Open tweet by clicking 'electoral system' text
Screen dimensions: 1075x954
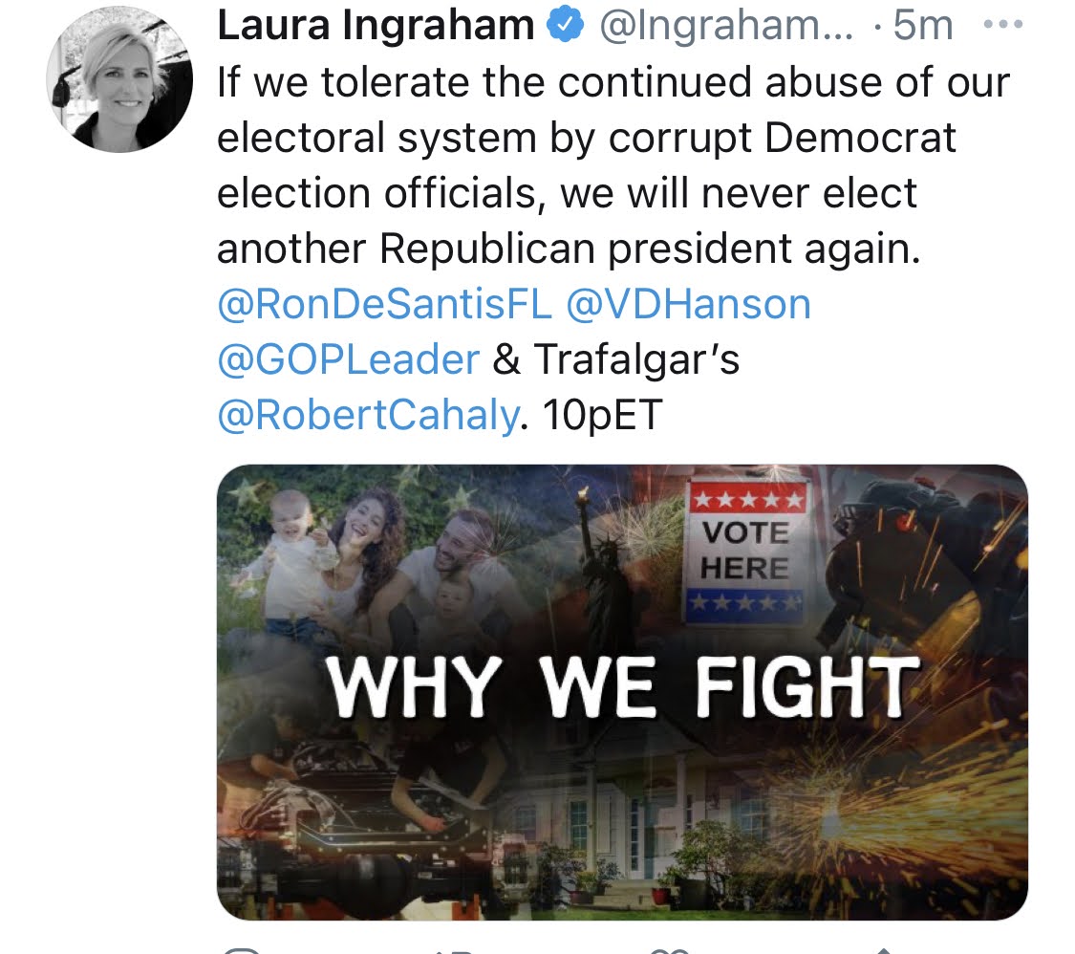tap(376, 138)
